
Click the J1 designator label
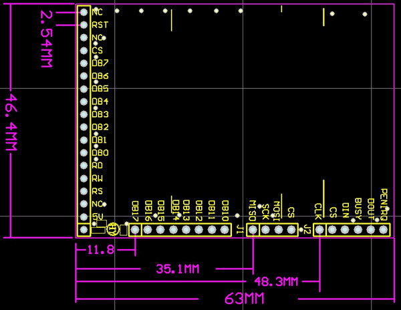coord(239,230)
